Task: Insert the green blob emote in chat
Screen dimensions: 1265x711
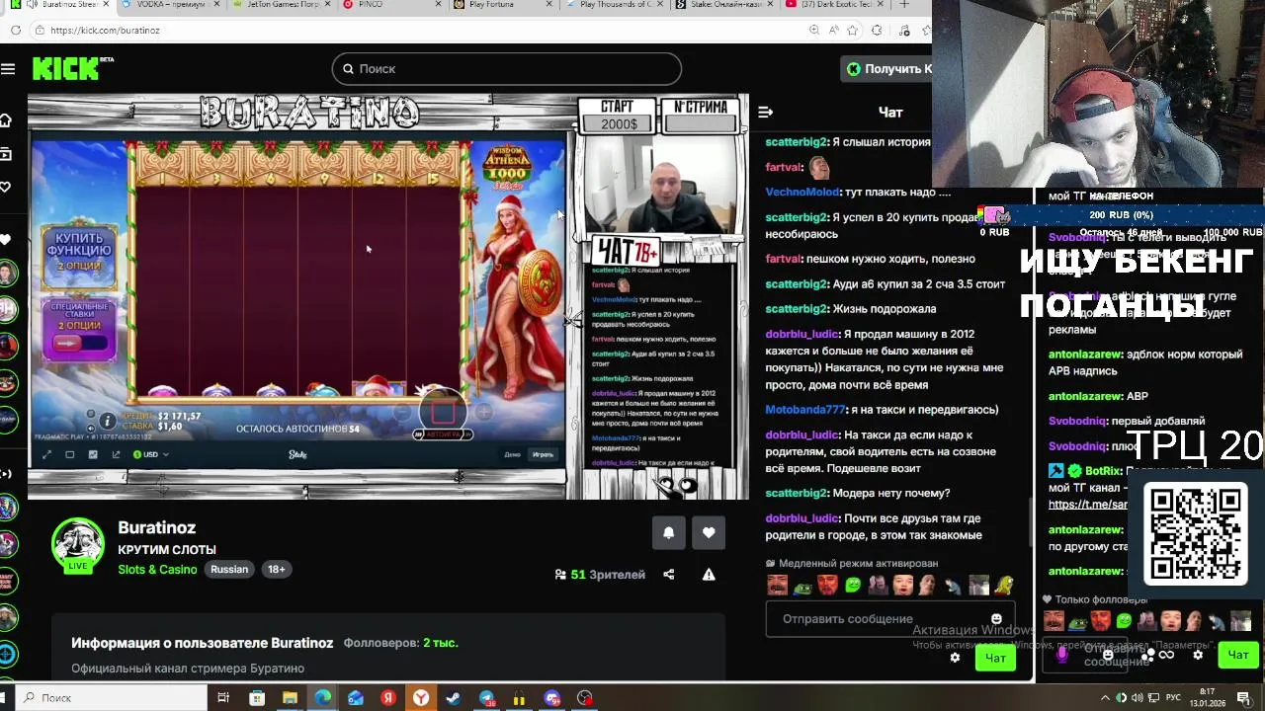Action: point(853,586)
